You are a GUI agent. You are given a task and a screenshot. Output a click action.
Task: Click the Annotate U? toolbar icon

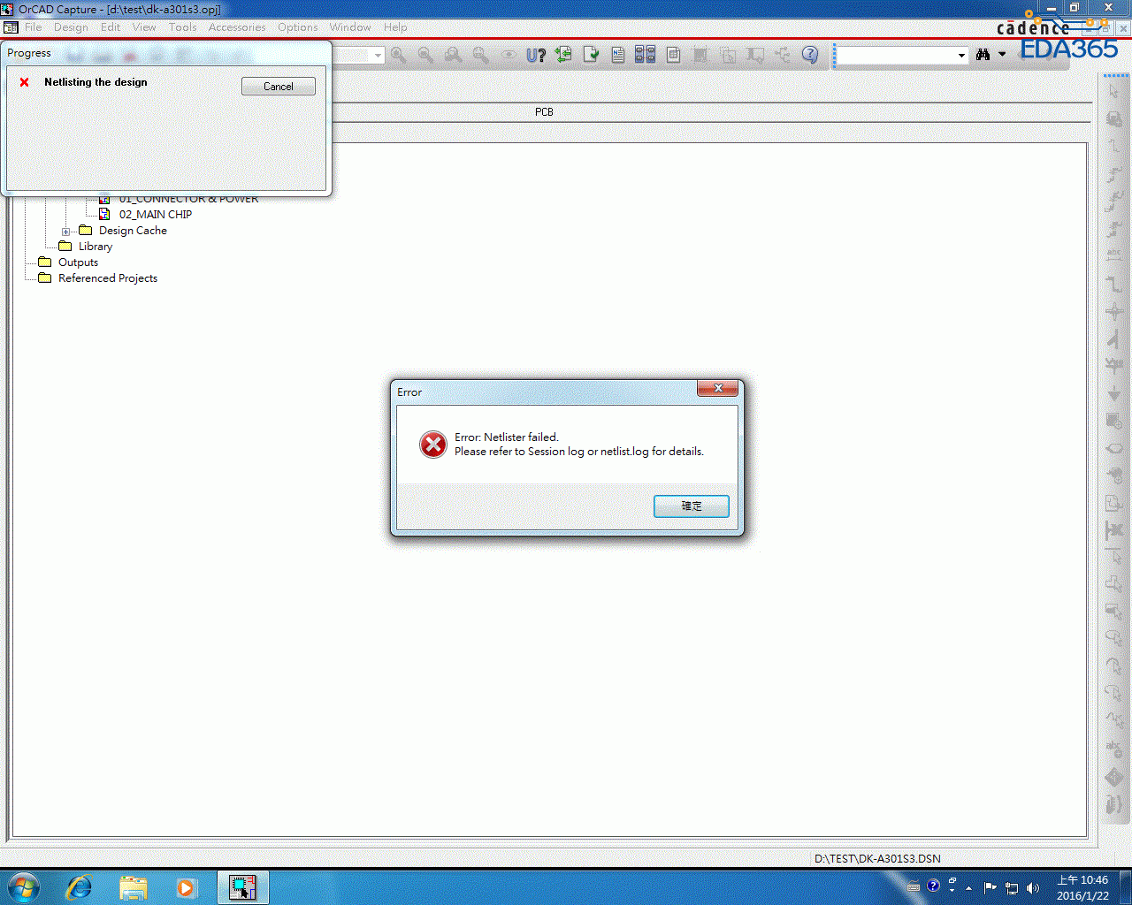coord(536,55)
